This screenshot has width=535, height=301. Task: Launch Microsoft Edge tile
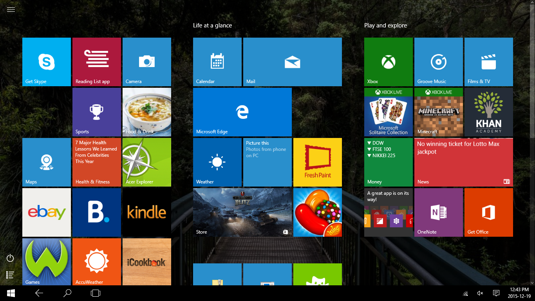[242, 112]
